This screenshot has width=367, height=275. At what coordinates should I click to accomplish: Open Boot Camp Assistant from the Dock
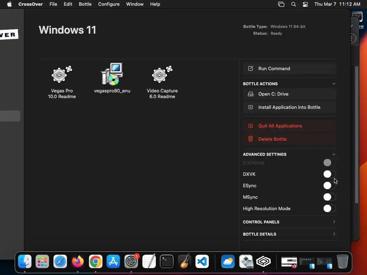tap(246, 261)
